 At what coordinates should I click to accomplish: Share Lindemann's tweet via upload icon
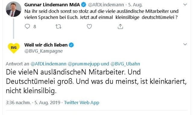point(120,26)
